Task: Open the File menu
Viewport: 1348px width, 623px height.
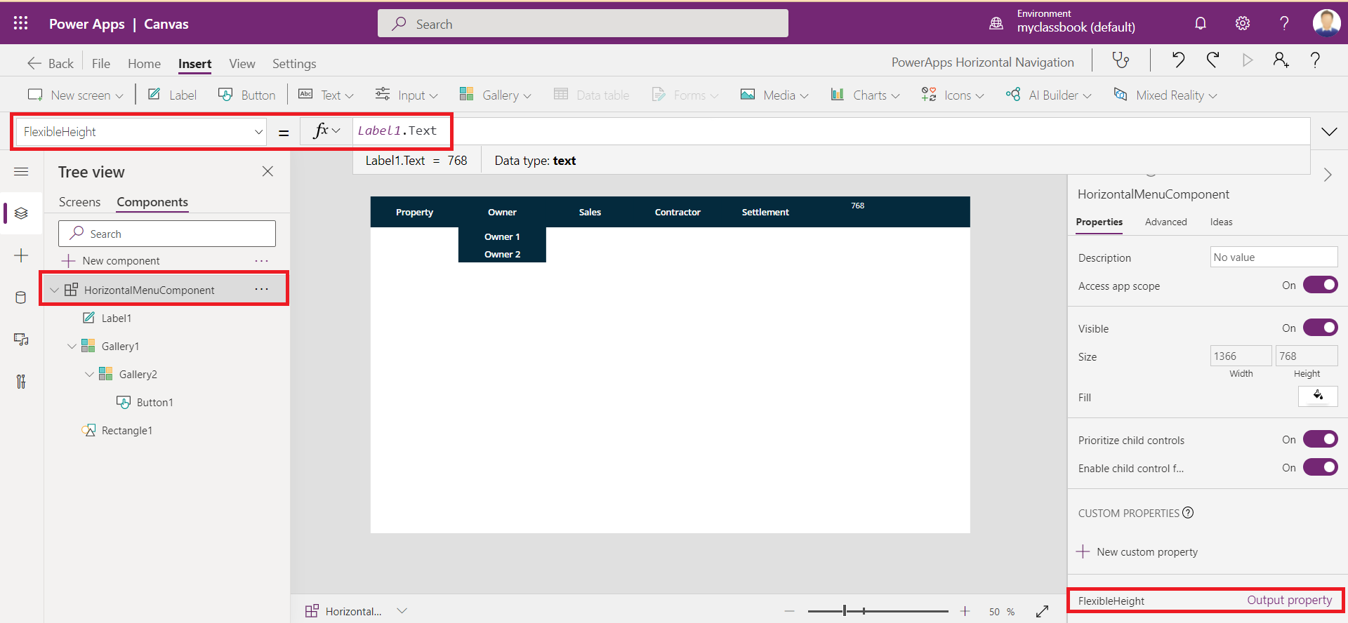Action: point(101,63)
